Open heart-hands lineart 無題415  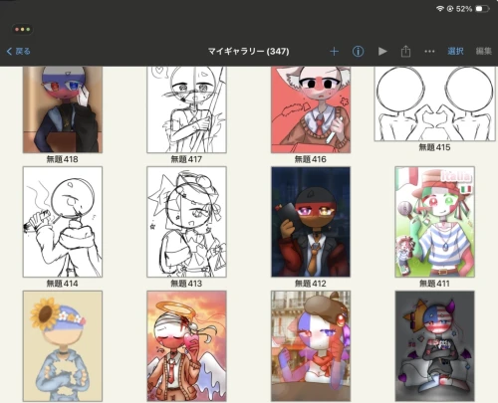click(x=434, y=103)
